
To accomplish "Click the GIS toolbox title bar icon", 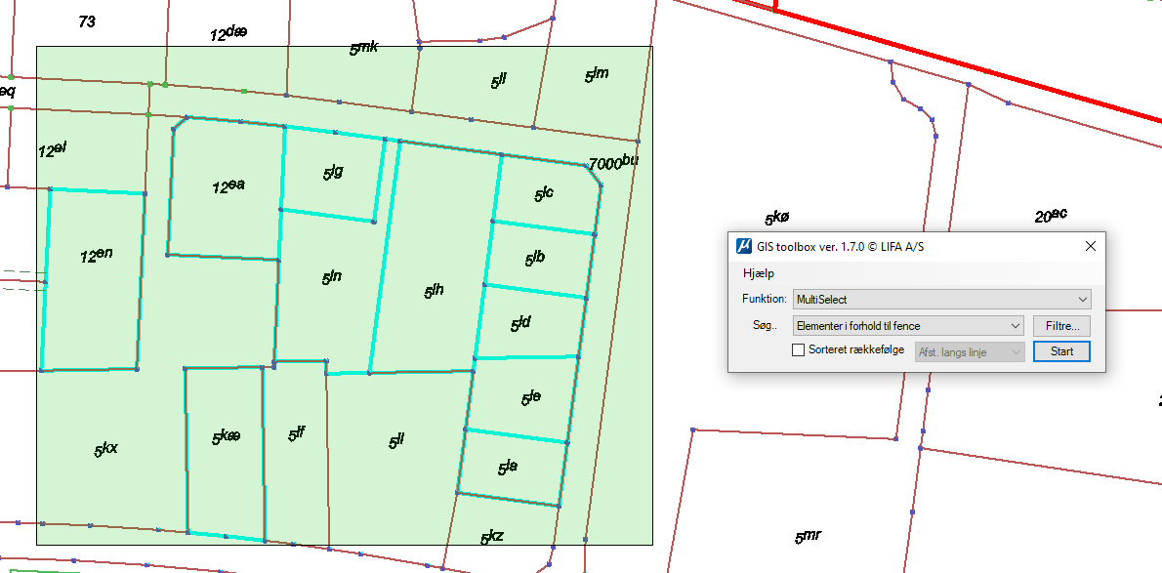I will tap(743, 246).
